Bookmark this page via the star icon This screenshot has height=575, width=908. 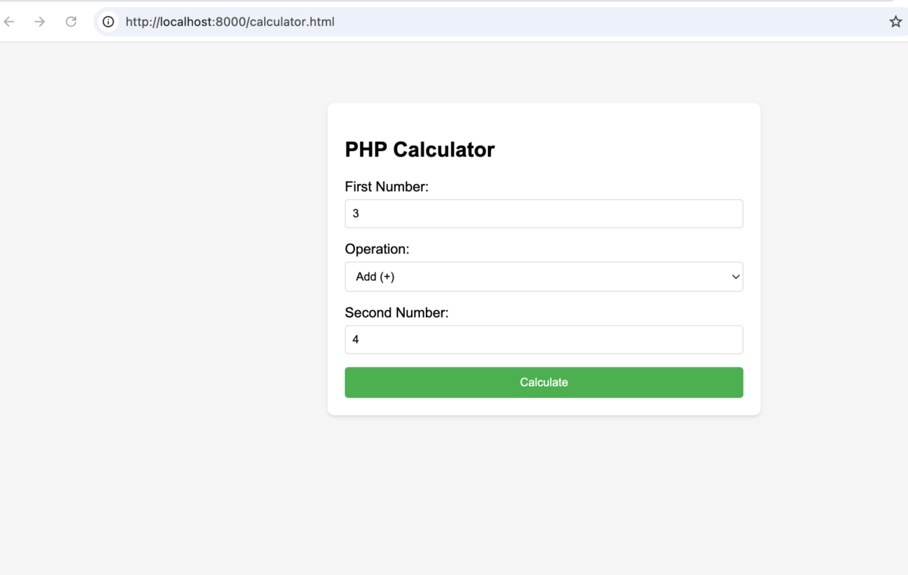click(895, 21)
